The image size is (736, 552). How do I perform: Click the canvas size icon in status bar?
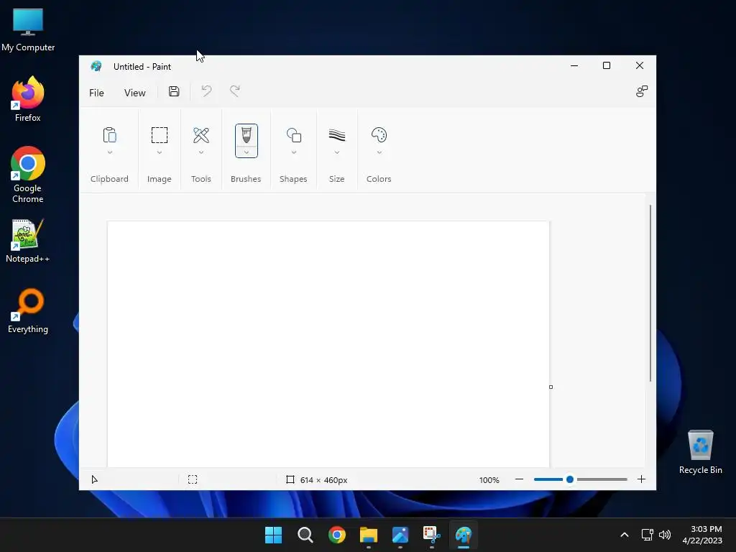point(290,479)
